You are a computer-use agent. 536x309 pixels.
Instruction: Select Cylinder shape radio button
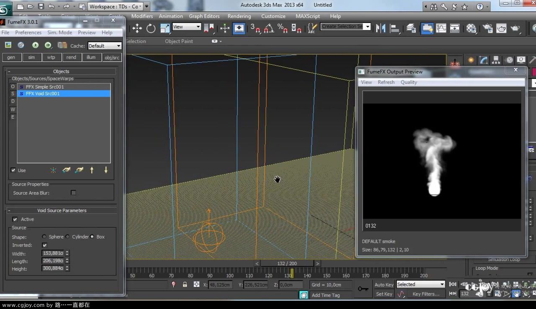(67, 237)
